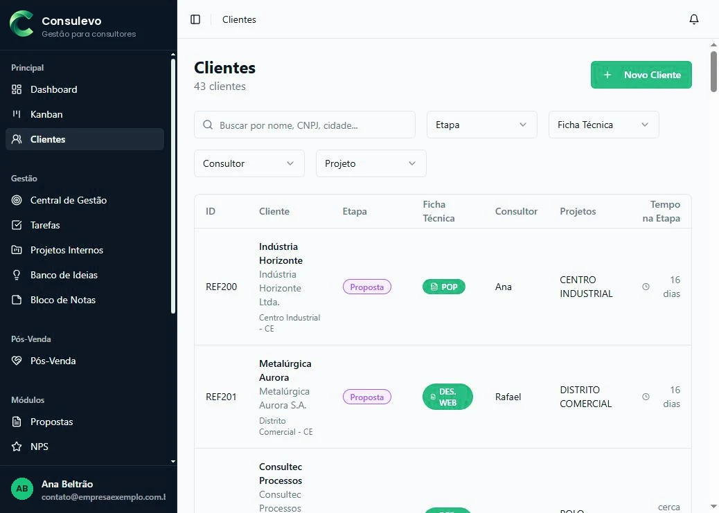Image resolution: width=719 pixels, height=513 pixels.
Task: Click client ID REF200
Action: click(221, 287)
